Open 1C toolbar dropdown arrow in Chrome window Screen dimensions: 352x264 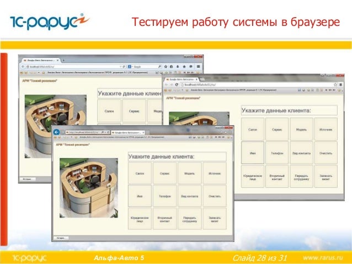point(182,90)
